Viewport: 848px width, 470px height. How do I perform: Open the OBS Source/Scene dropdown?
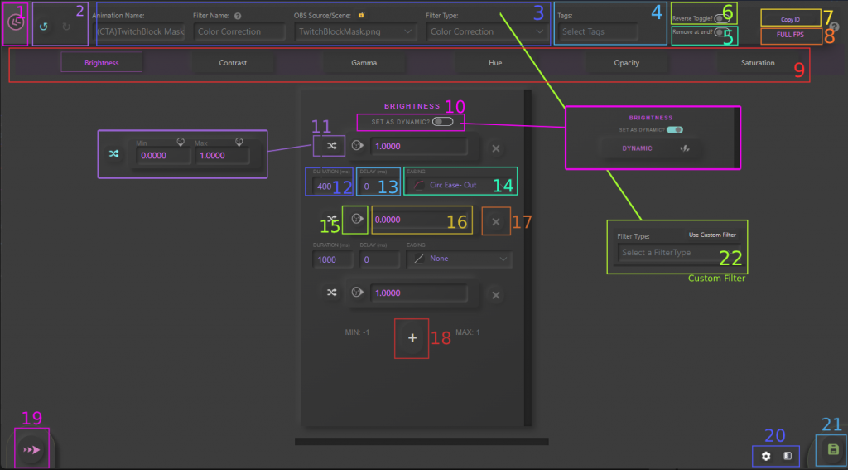pyautogui.click(x=356, y=31)
